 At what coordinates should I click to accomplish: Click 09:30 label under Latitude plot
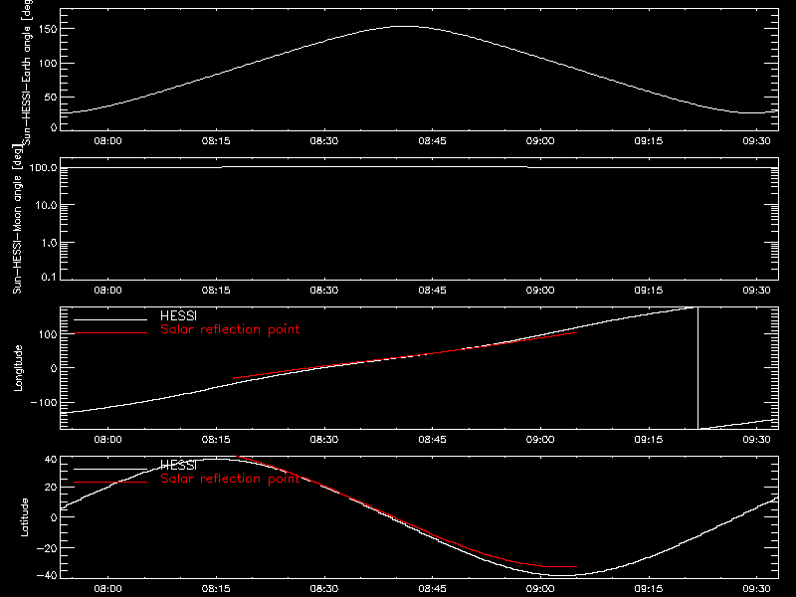[756, 588]
